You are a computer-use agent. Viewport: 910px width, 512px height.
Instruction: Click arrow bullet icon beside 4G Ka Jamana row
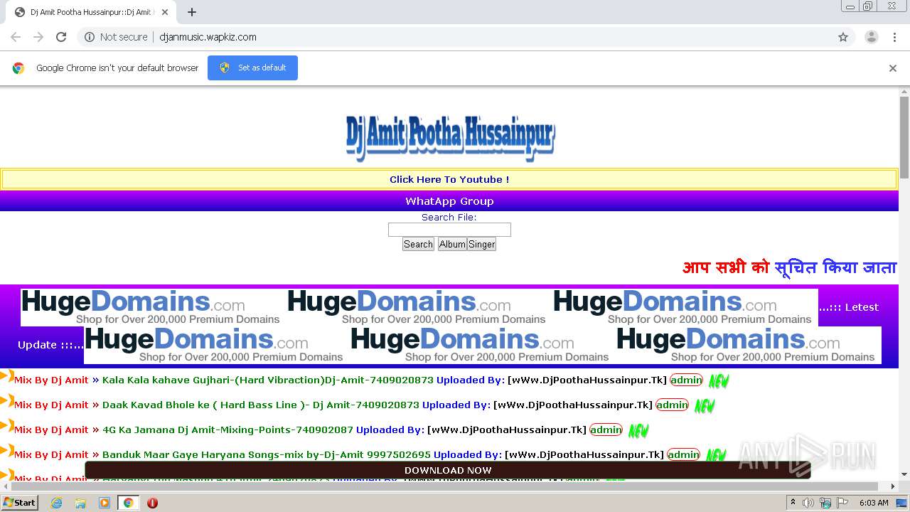click(7, 425)
